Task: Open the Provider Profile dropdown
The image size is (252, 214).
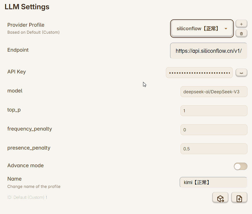Action: pos(202,29)
